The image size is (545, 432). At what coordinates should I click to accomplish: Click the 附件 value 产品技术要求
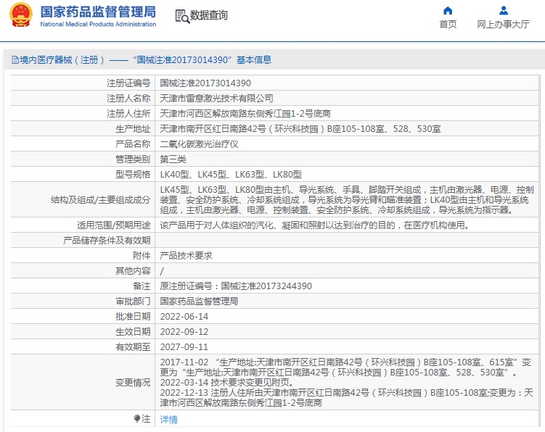pos(186,256)
